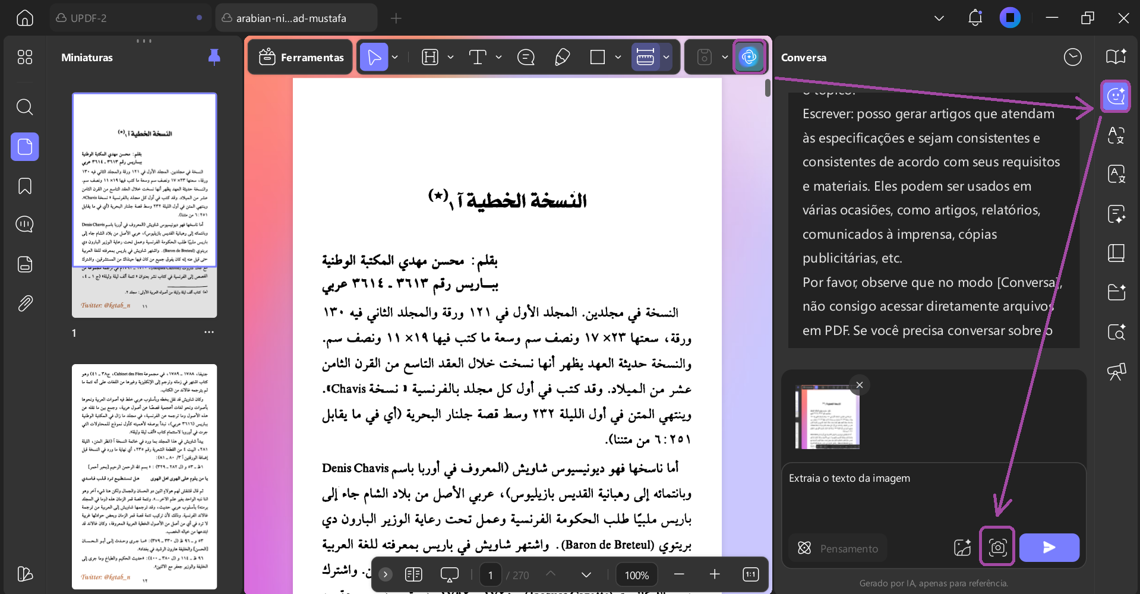Open the AI folder batch icon
Viewport: 1140px width, 594px height.
click(1116, 292)
